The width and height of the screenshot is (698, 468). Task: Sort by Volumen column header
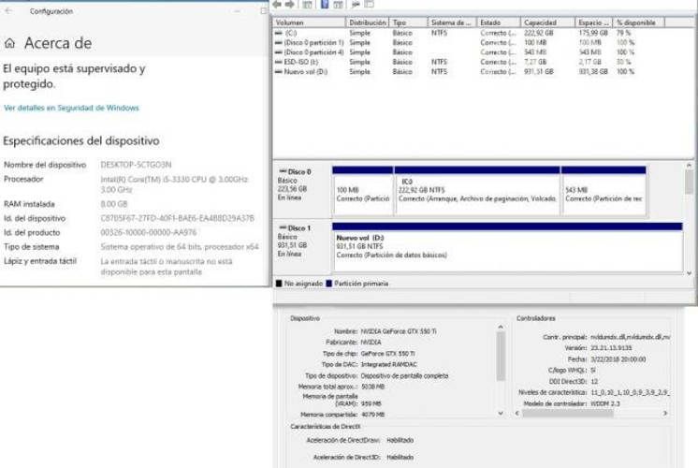(309, 22)
